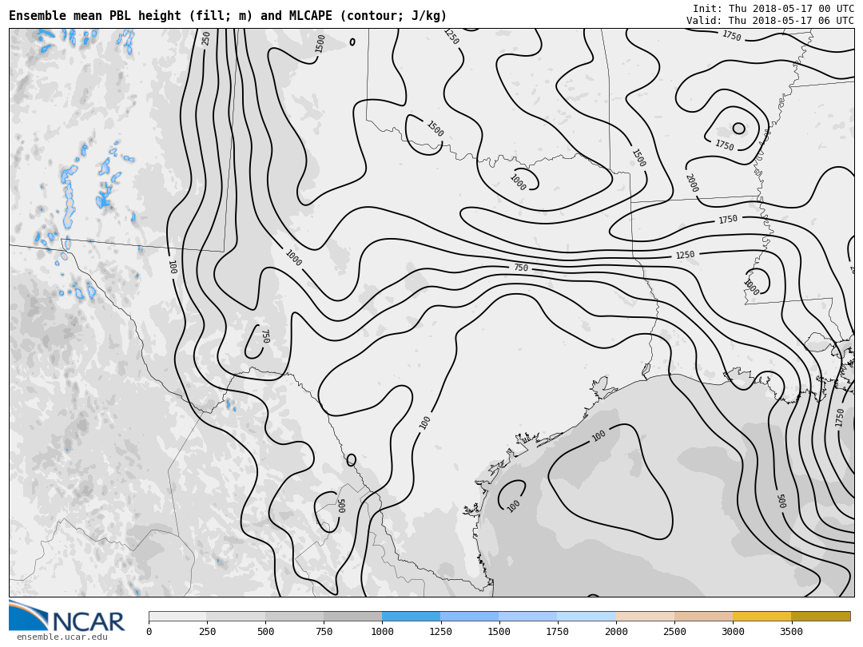This screenshot has width=863, height=647.
Task: Click the 3500 tick label on colorbar
Action: [x=791, y=632]
